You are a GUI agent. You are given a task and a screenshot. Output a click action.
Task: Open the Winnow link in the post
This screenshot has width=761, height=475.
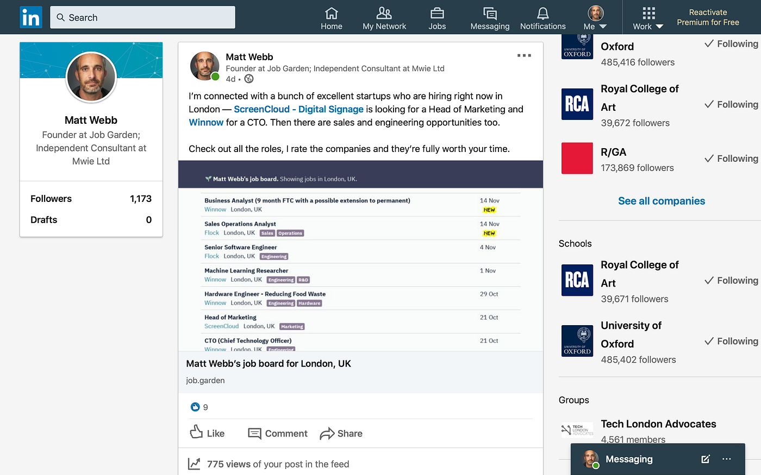[206, 122]
